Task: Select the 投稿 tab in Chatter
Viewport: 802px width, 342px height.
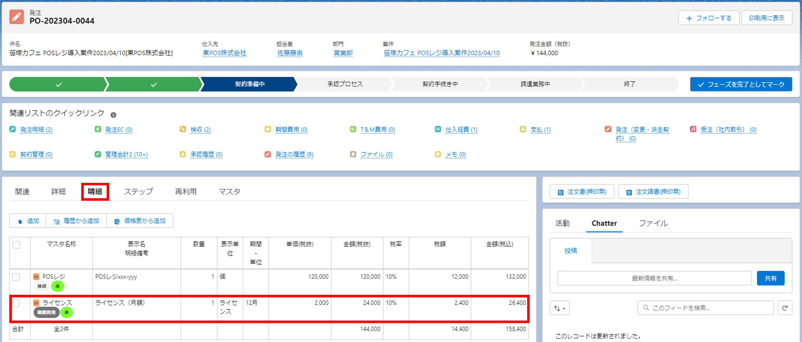Action: click(571, 251)
